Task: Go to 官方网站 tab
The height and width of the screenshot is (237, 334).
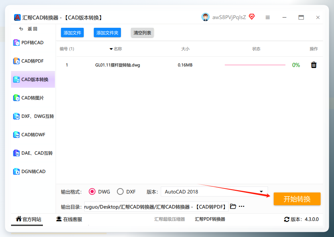Action: point(28,219)
